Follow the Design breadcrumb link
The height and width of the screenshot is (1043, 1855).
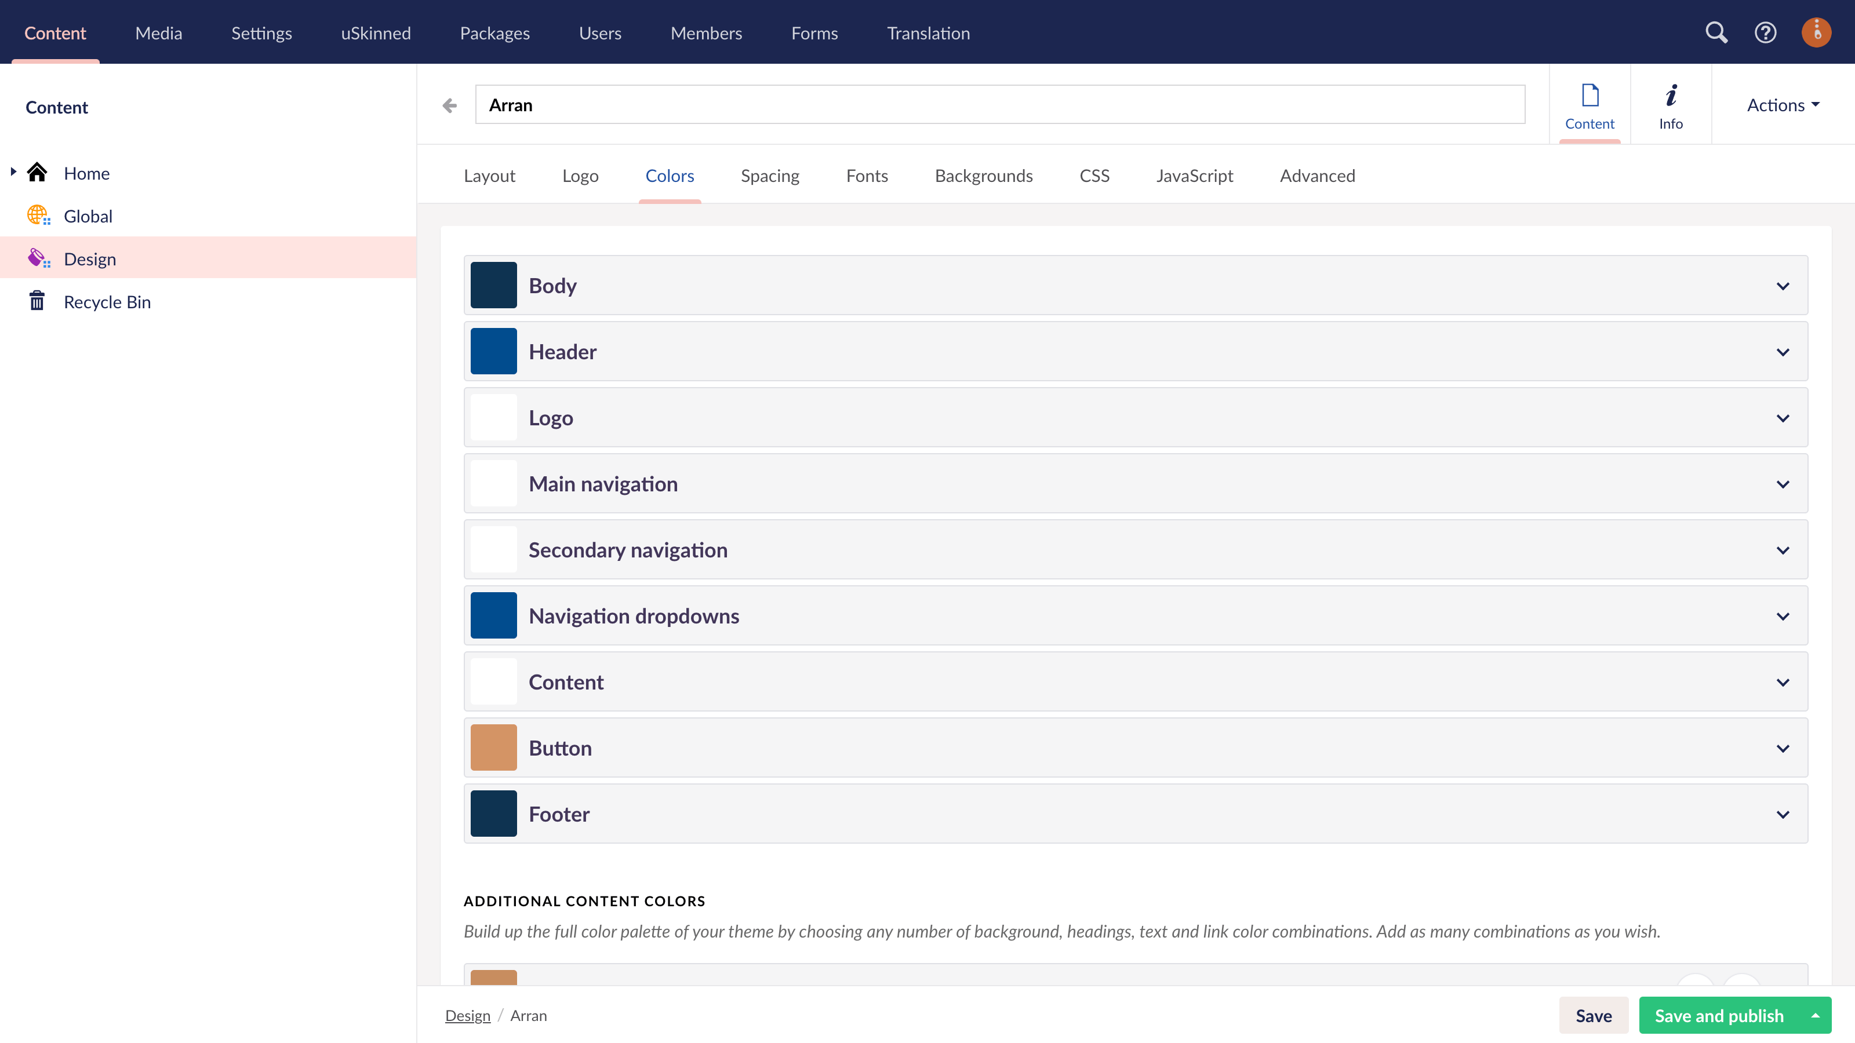(467, 1016)
